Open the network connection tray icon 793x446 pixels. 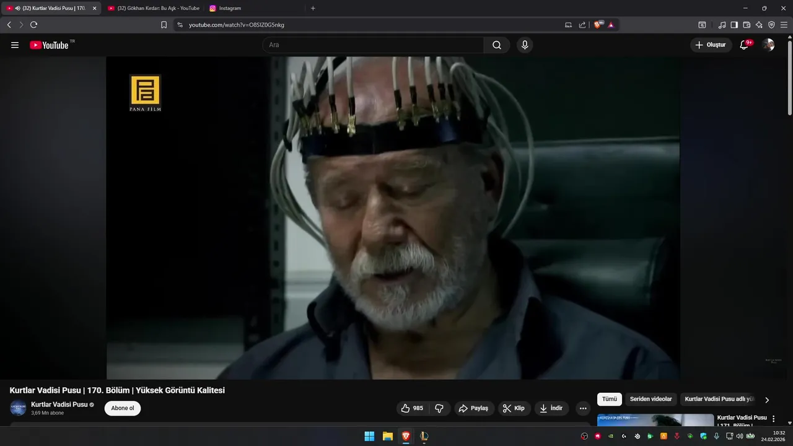click(729, 436)
